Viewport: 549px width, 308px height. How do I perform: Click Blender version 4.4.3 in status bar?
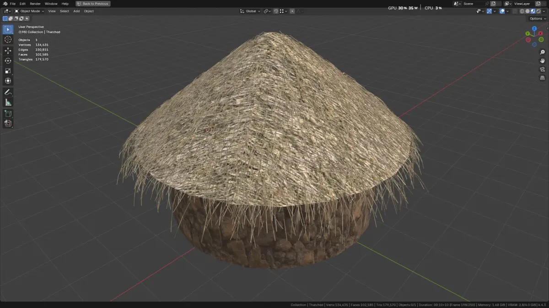[x=542, y=305]
